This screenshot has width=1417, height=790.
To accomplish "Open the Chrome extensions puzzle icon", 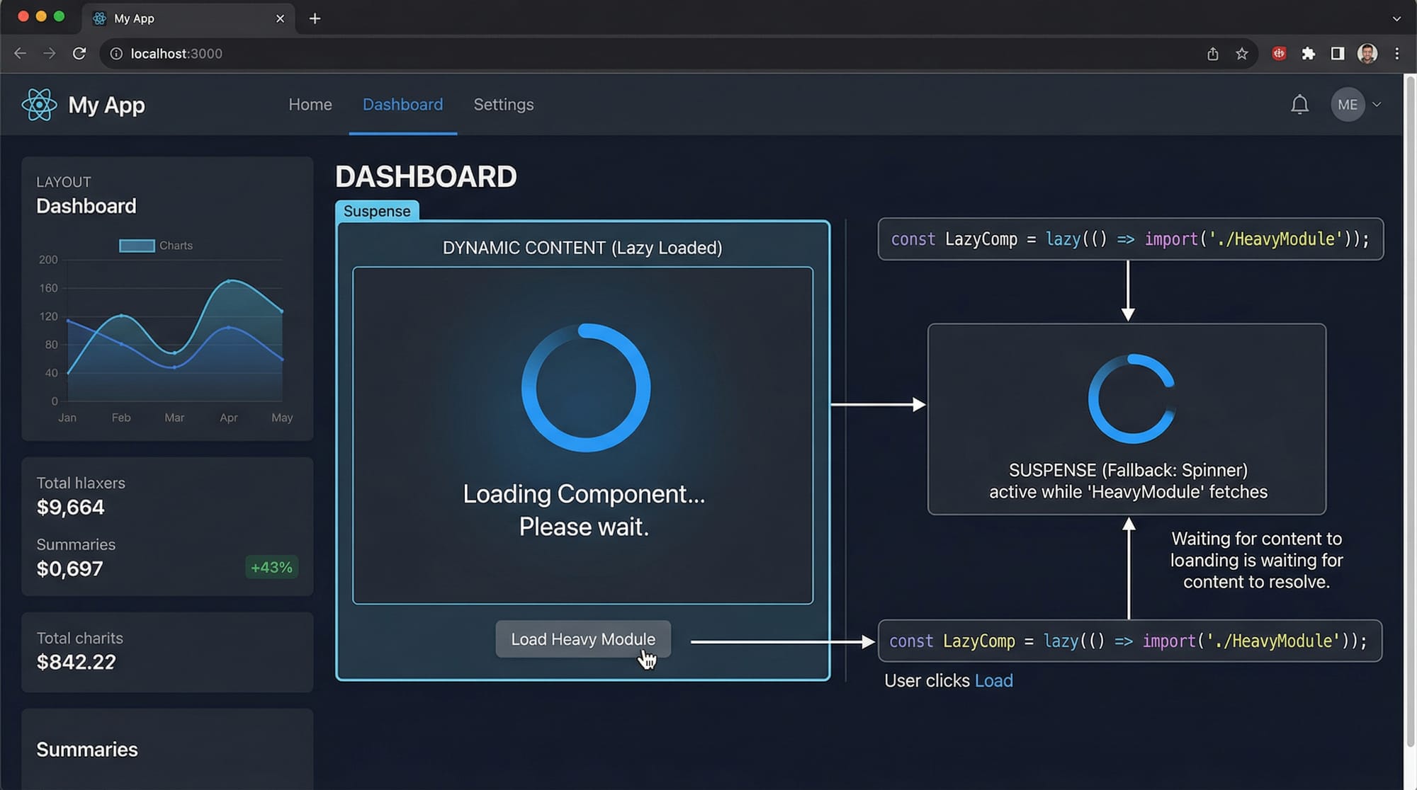I will coord(1308,54).
